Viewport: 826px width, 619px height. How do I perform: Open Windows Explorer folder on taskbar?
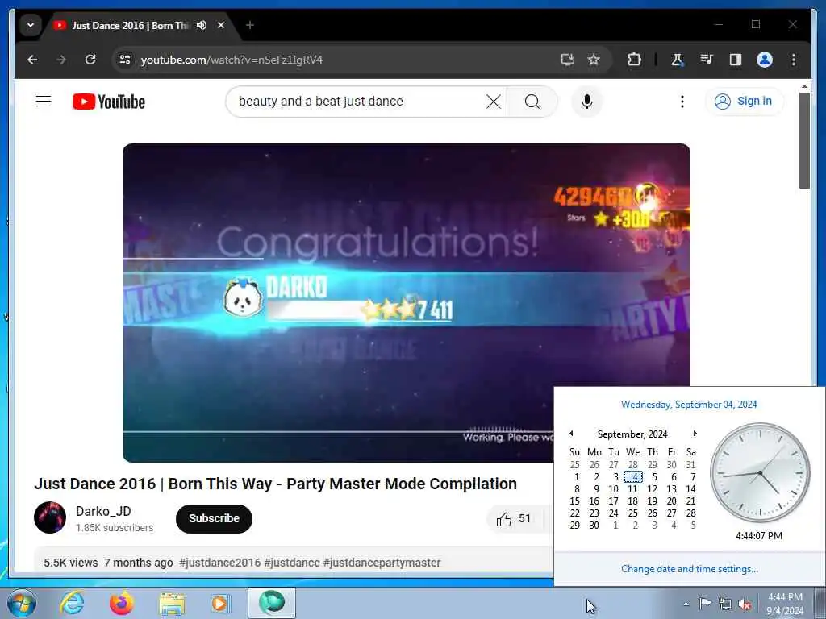(172, 604)
